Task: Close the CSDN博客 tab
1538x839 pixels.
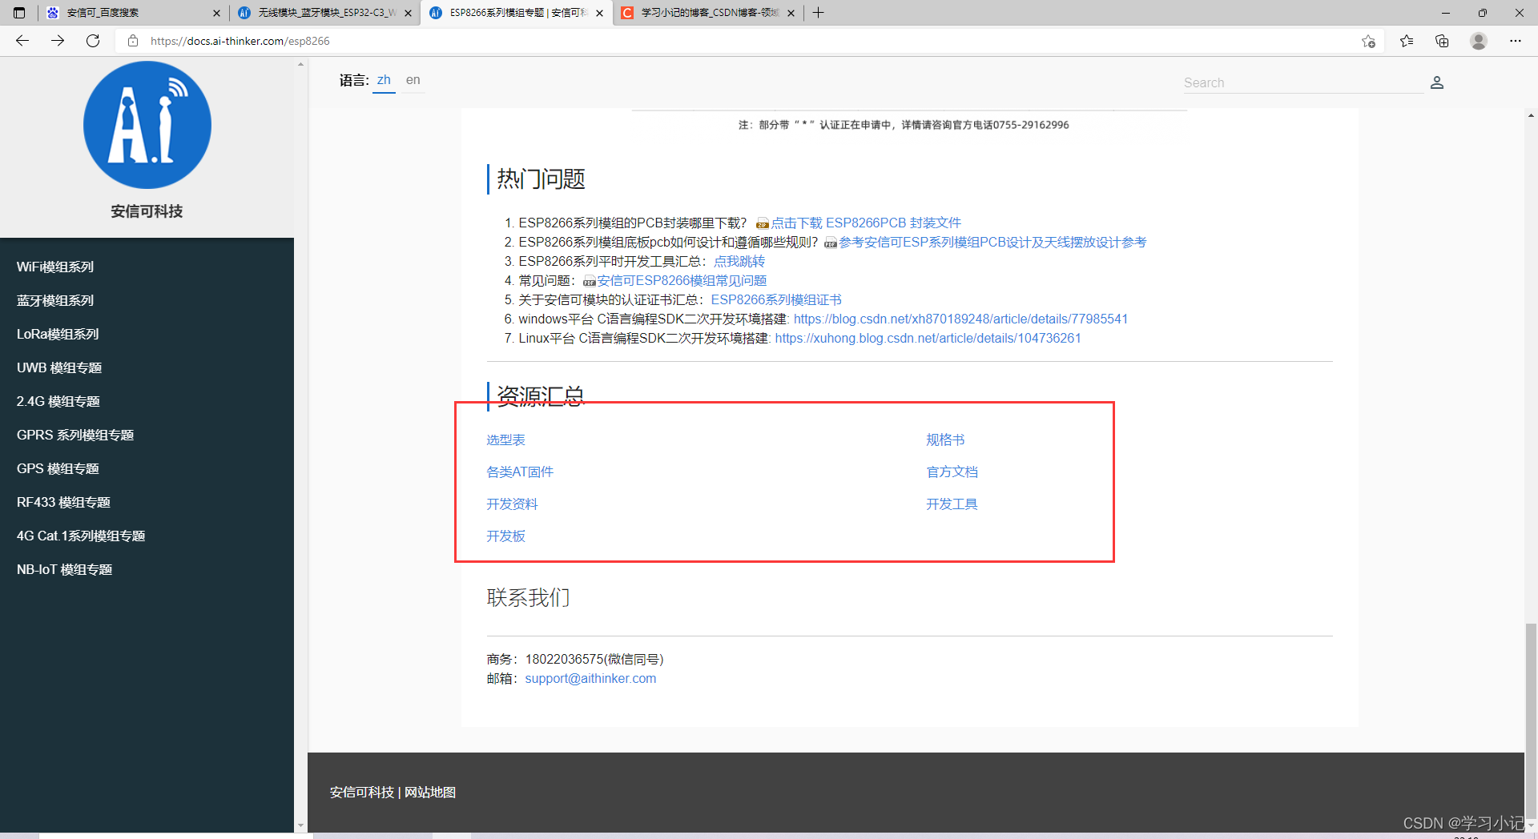Action: coord(791,13)
